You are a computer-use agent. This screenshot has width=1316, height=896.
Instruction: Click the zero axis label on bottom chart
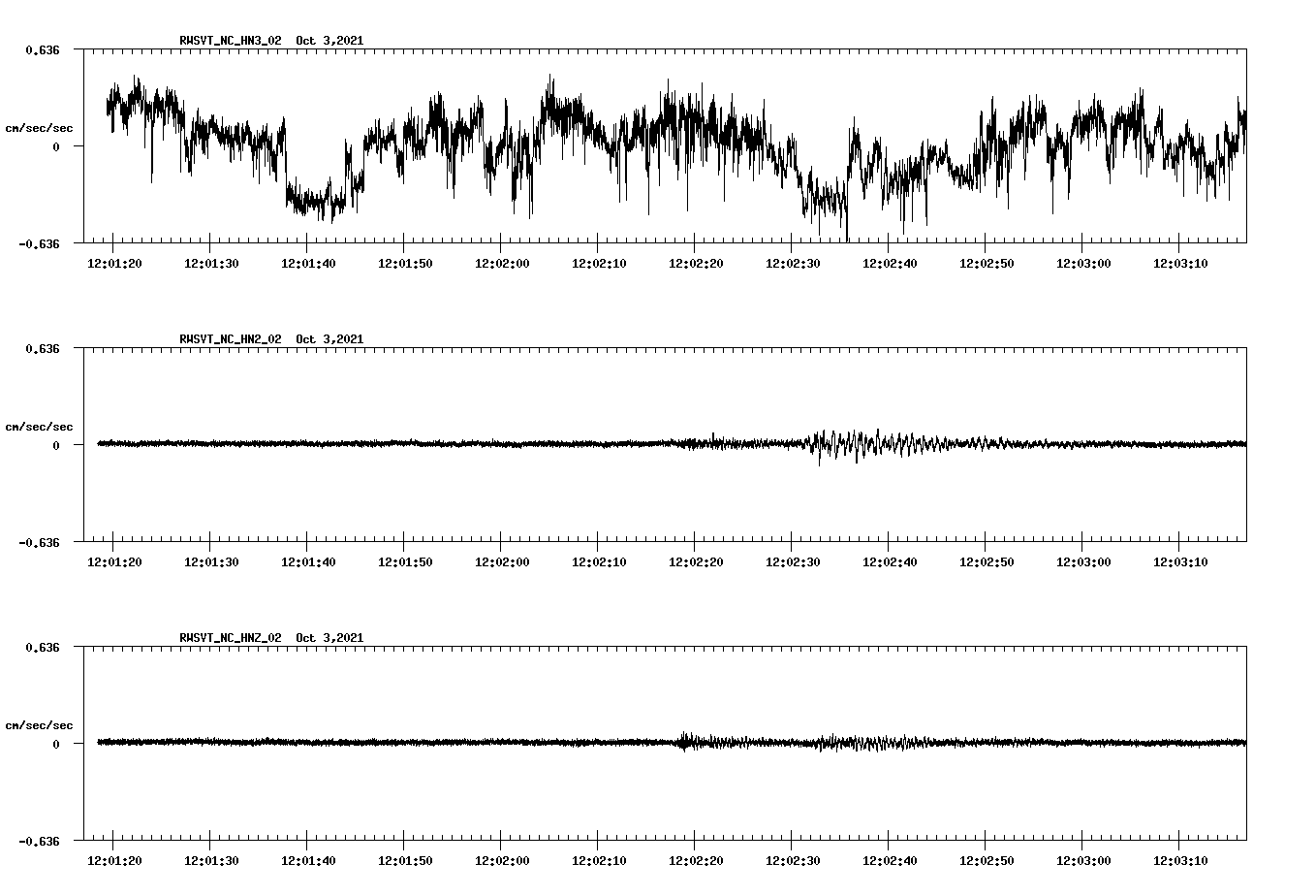coord(56,744)
